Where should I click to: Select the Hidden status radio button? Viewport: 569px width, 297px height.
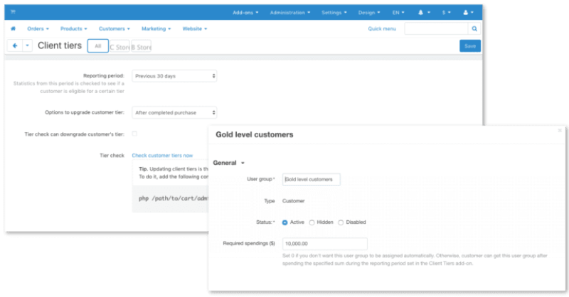click(312, 222)
